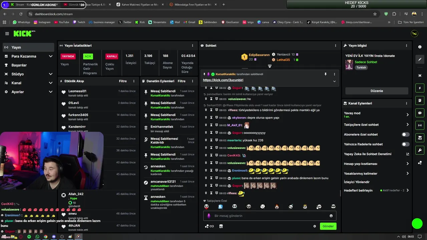Click the emoji picker in message box
The image size is (427, 240).
[331, 216]
